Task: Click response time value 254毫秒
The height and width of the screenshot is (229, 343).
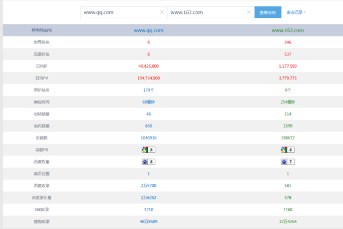Action: (288, 102)
